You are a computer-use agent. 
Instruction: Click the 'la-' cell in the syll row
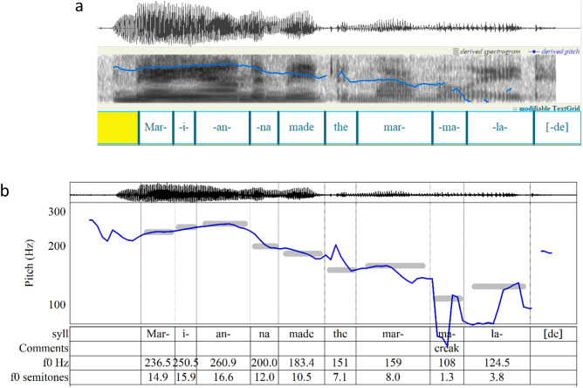pyautogui.click(x=497, y=334)
